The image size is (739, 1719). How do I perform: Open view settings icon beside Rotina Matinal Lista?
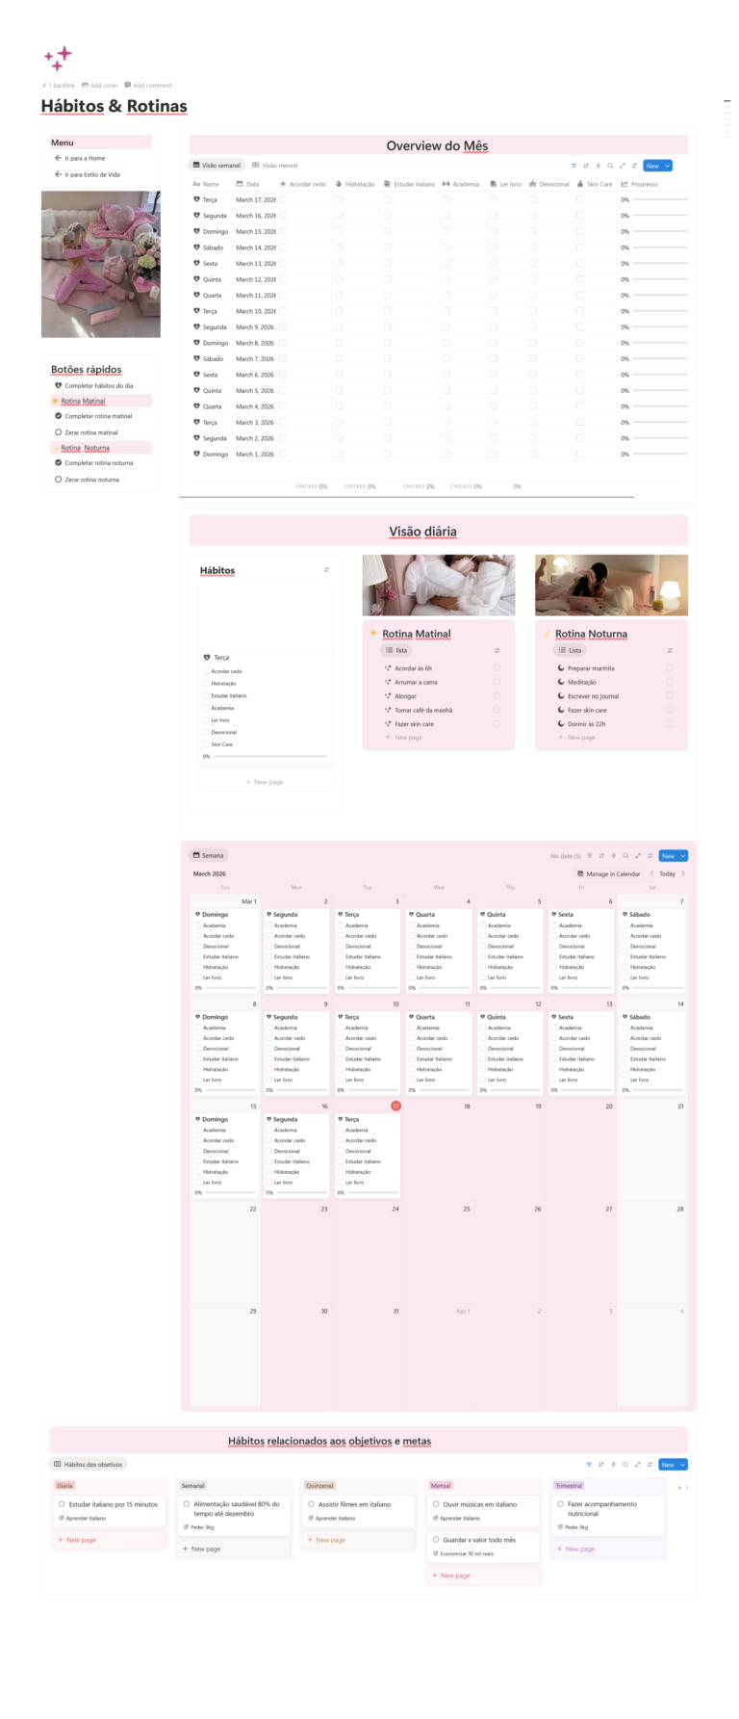[497, 651]
